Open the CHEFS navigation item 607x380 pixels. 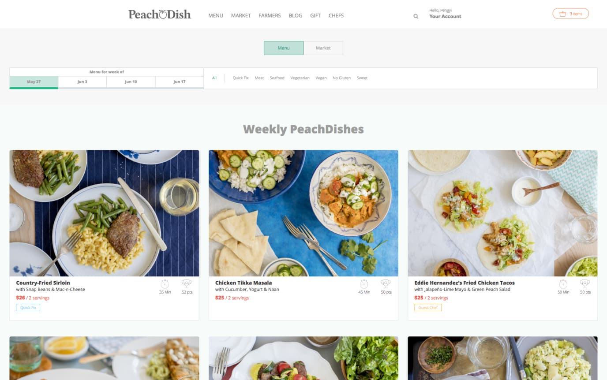[x=336, y=15]
